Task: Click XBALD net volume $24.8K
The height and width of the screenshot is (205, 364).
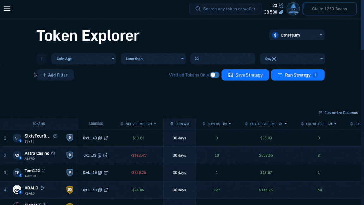Action: pyautogui.click(x=138, y=190)
